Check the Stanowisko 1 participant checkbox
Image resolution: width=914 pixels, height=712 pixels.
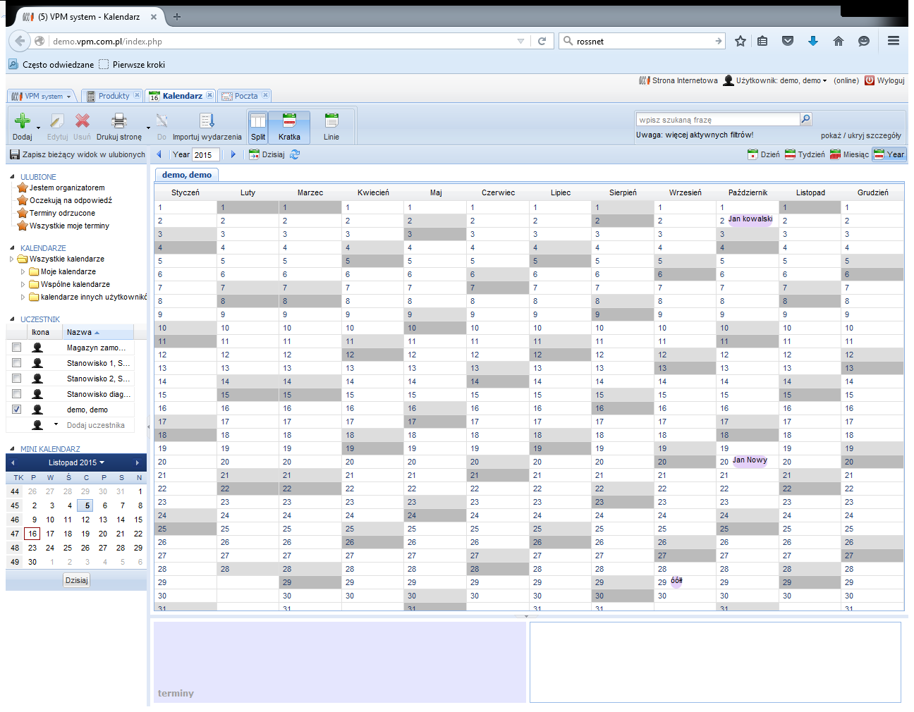tap(16, 363)
